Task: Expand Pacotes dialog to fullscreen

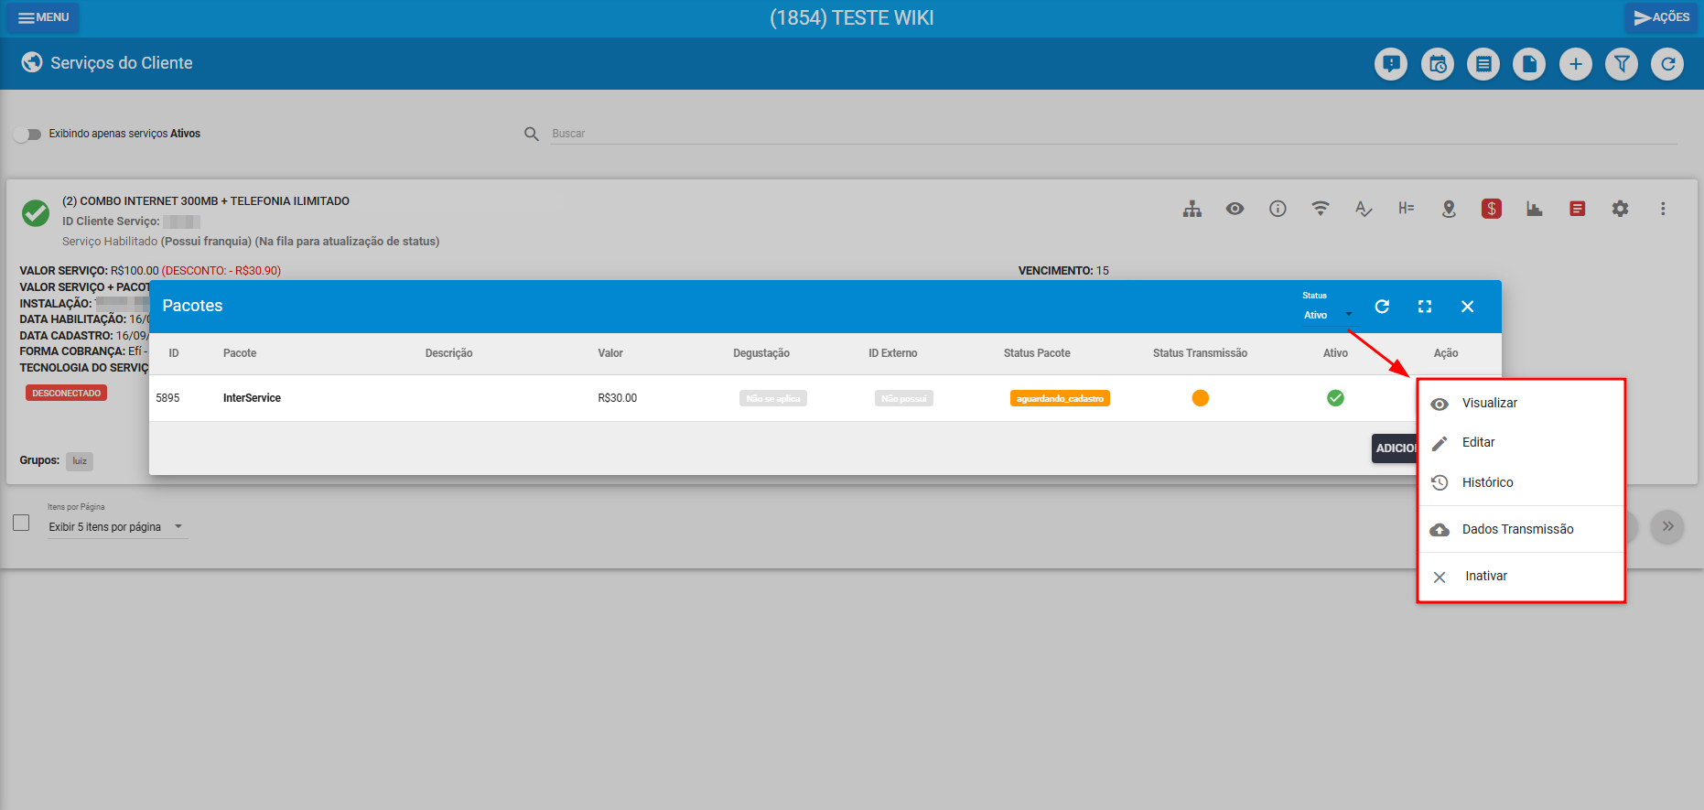Action: 1425,307
